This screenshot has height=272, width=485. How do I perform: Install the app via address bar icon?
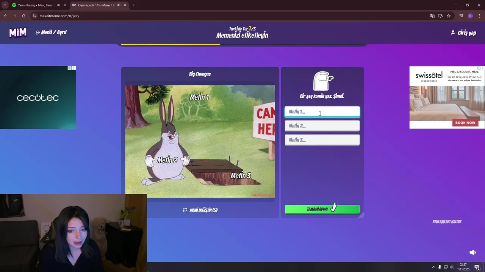coord(440,16)
